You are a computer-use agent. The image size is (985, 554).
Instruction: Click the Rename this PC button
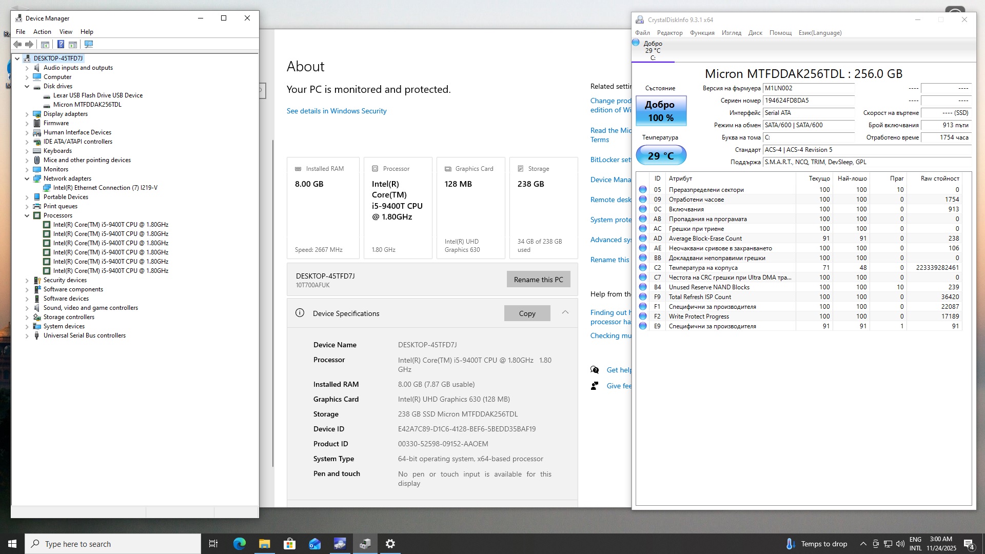point(538,280)
